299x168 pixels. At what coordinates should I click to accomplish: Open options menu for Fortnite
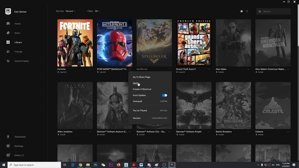pyautogui.click(x=90, y=69)
